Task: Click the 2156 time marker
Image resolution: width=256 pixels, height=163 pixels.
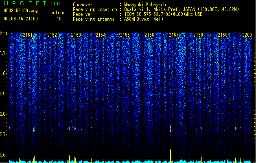Action: tap(149, 35)
